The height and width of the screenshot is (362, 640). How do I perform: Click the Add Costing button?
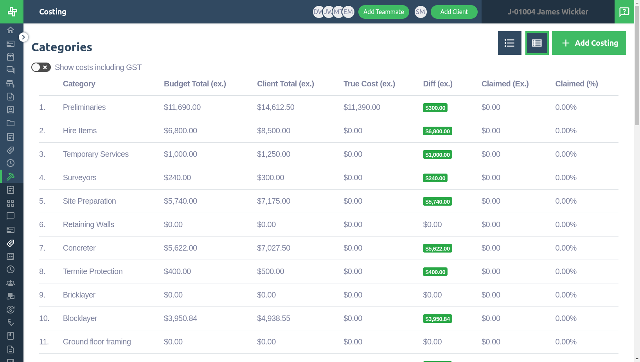(x=589, y=43)
